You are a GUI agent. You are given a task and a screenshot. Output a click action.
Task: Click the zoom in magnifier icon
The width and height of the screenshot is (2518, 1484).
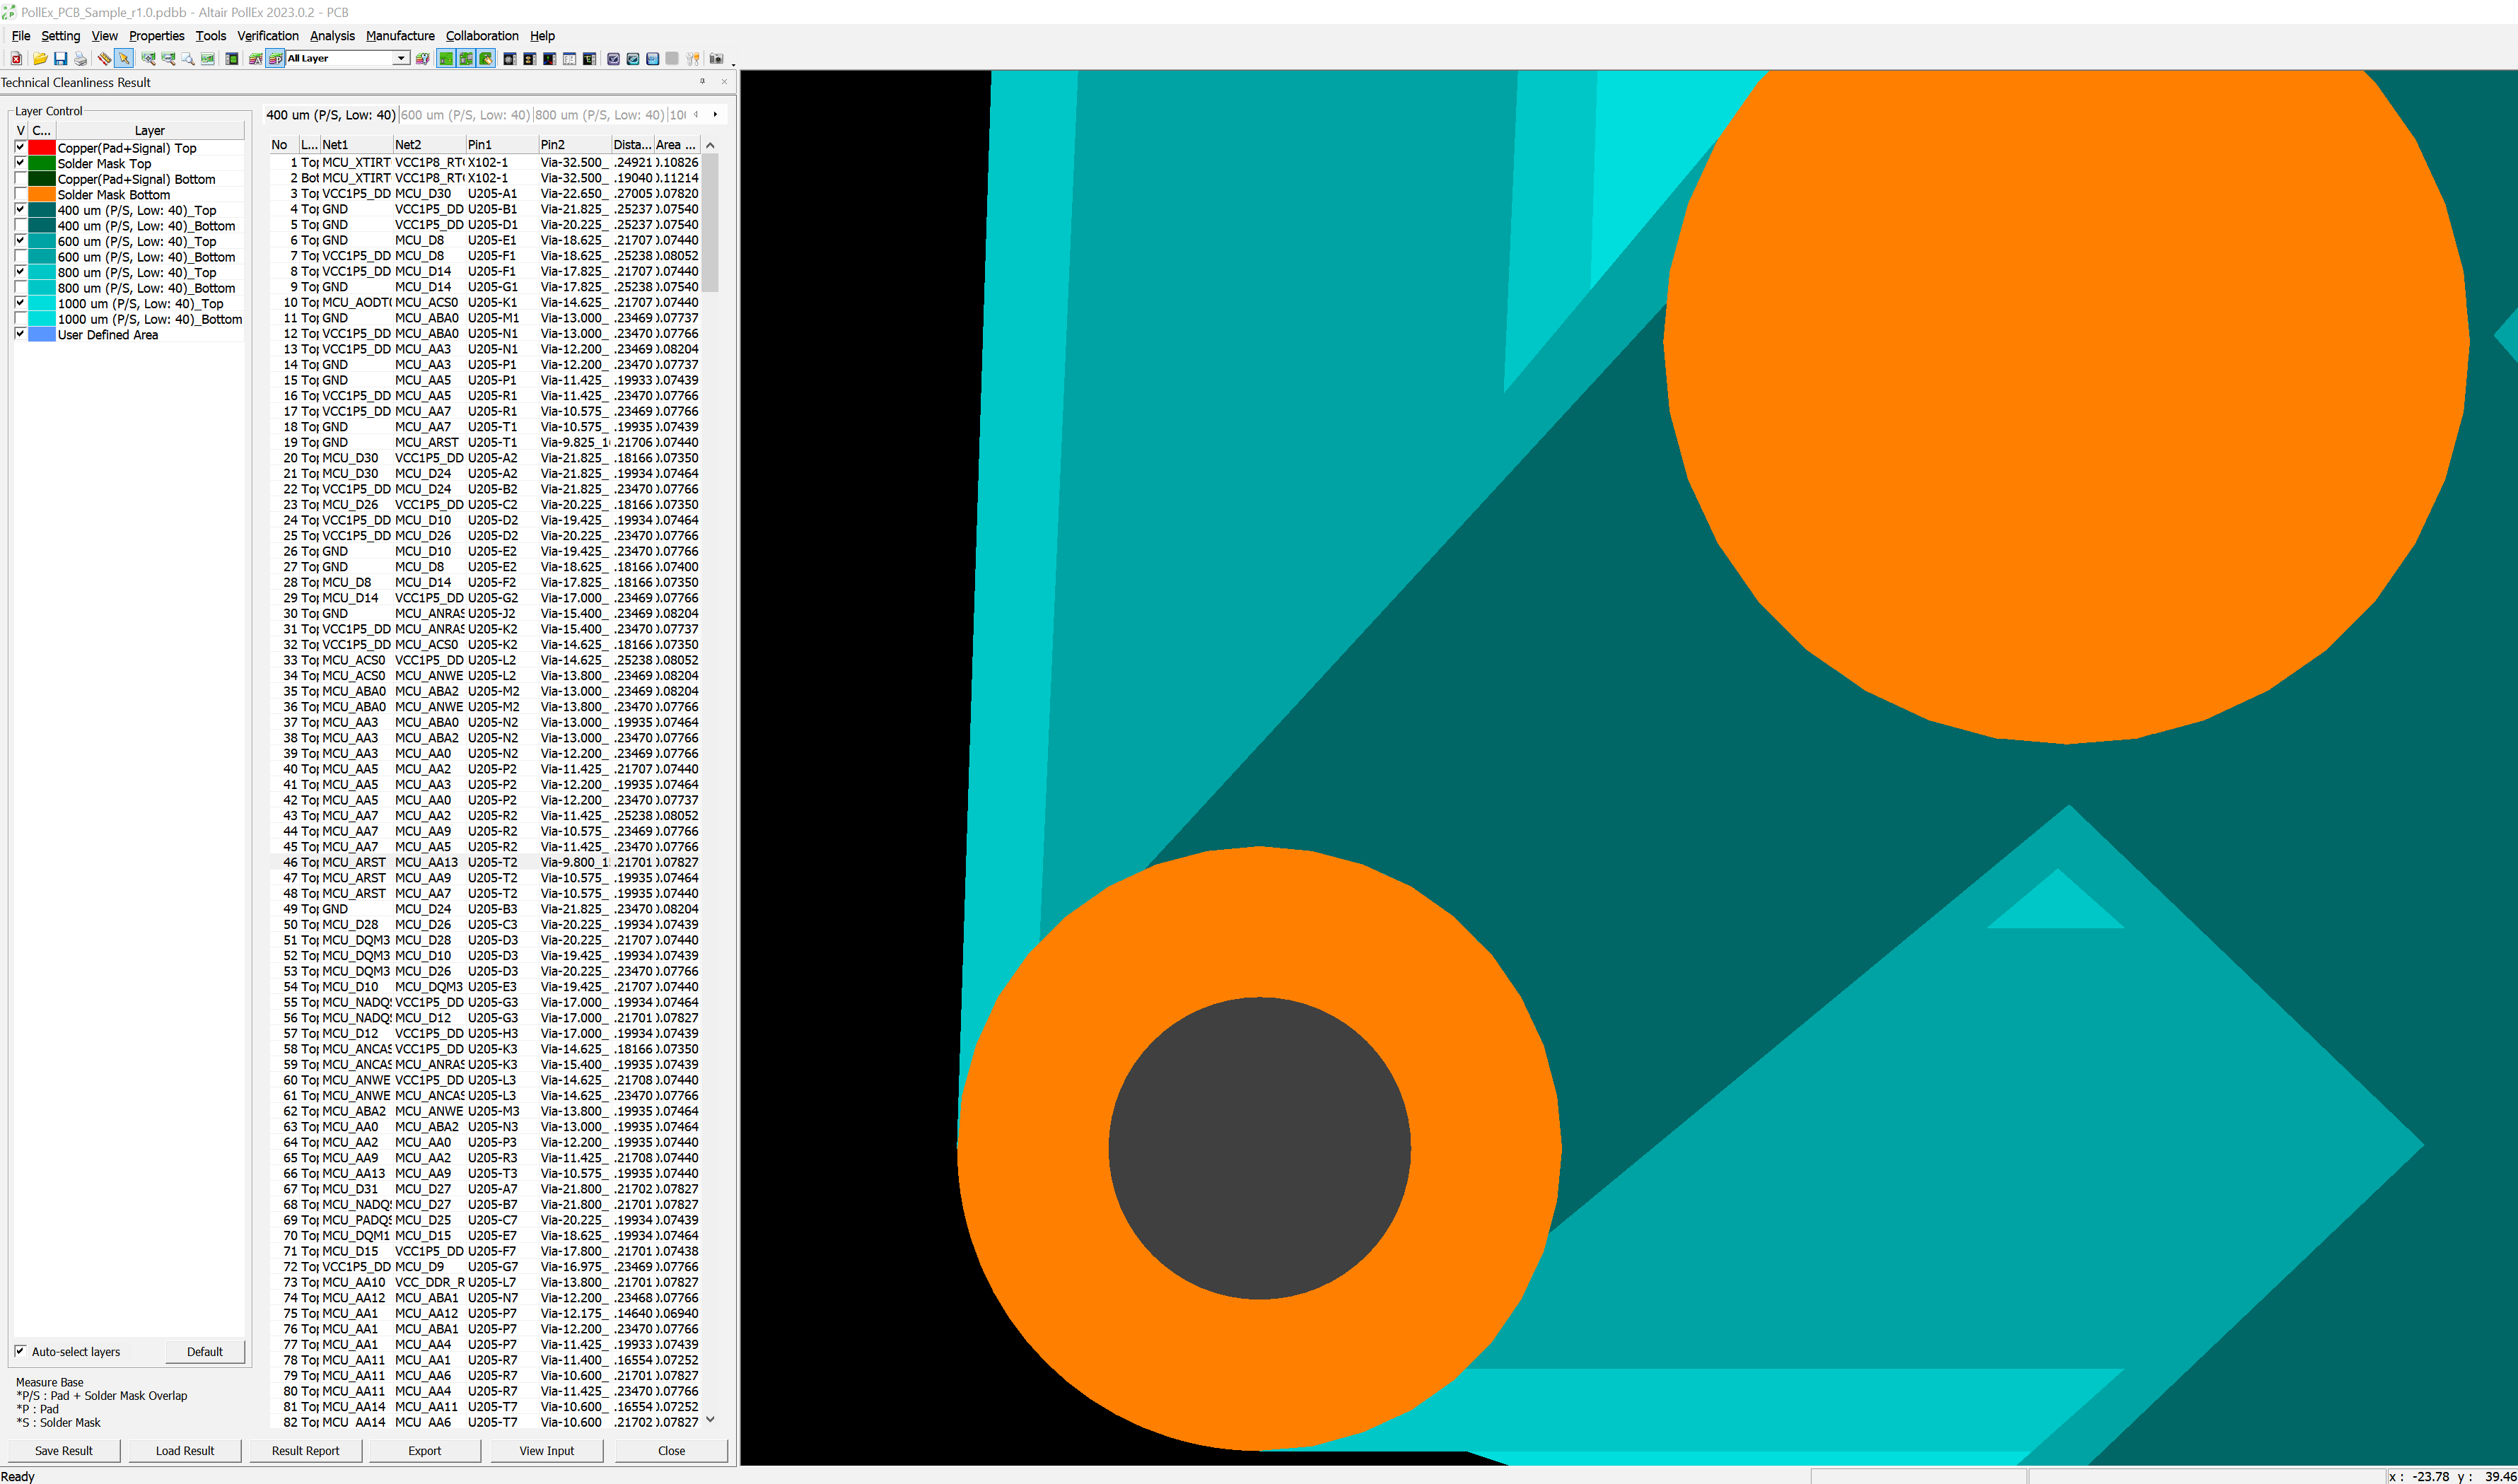tap(148, 59)
